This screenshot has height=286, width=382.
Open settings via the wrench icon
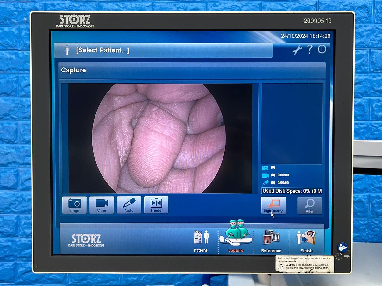(x=297, y=50)
